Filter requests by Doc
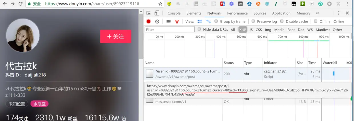The image size is (354, 121). coord(301,30)
